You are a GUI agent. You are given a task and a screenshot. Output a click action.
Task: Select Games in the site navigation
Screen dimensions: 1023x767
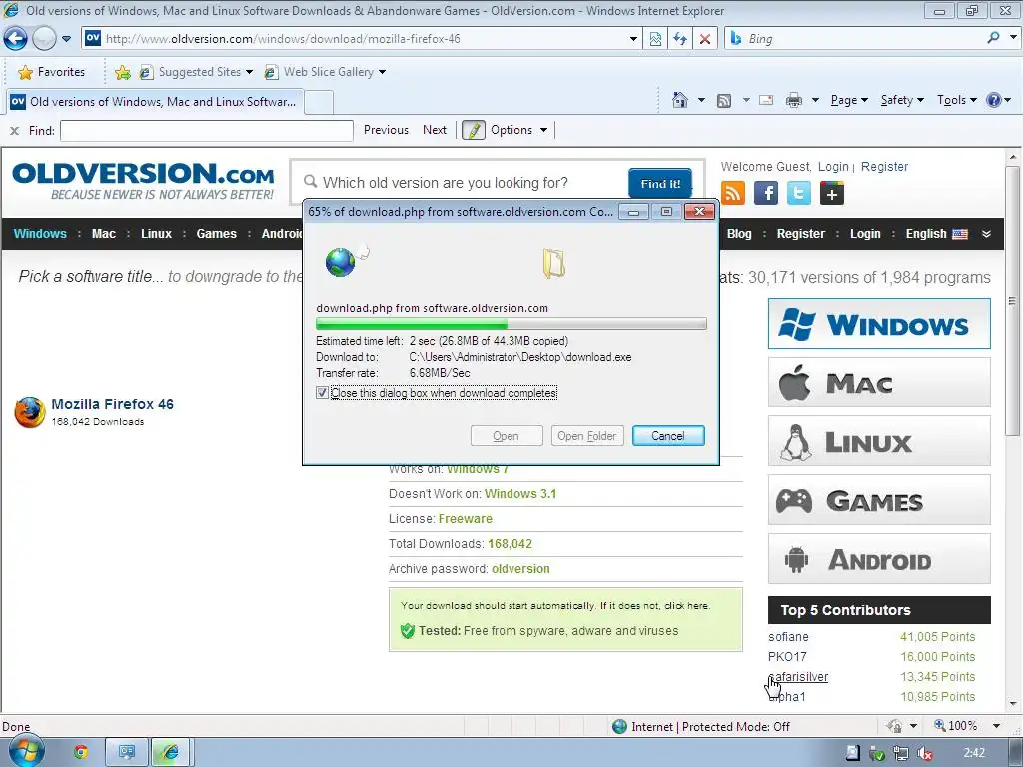217,234
